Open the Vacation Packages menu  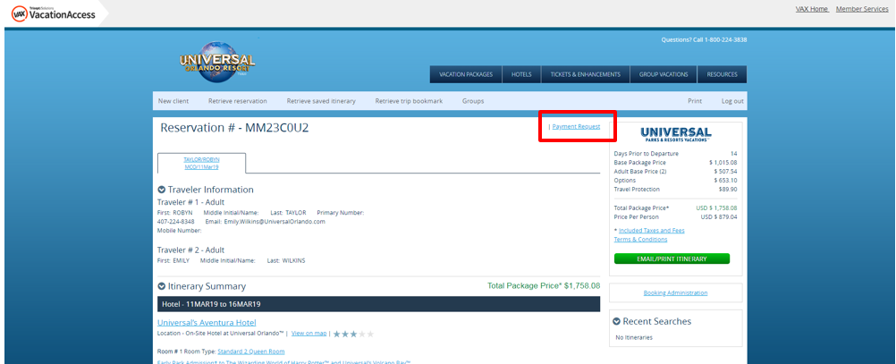(466, 74)
